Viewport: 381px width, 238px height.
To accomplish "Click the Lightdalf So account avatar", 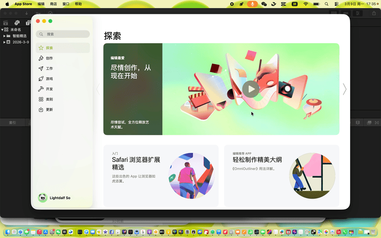I will point(42,198).
